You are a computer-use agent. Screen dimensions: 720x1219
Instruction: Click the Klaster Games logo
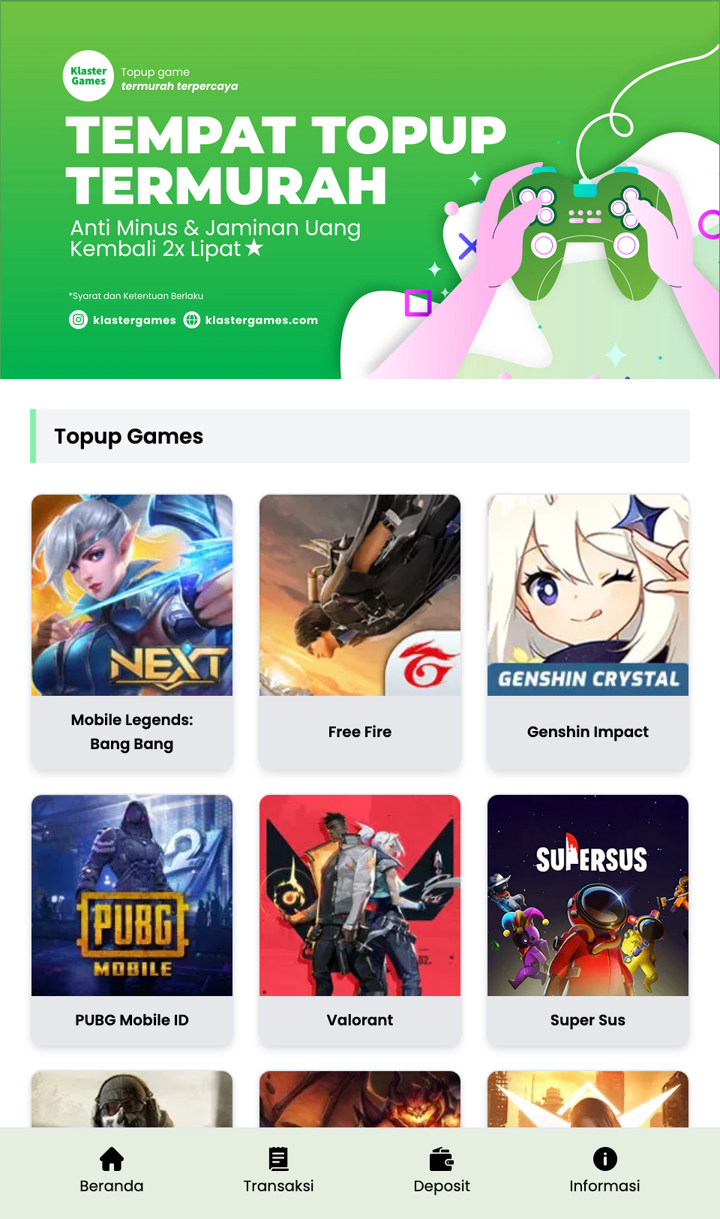point(88,76)
